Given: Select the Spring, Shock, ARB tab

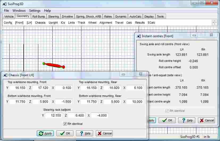Looking at the screenshot, I should click(x=88, y=16).
